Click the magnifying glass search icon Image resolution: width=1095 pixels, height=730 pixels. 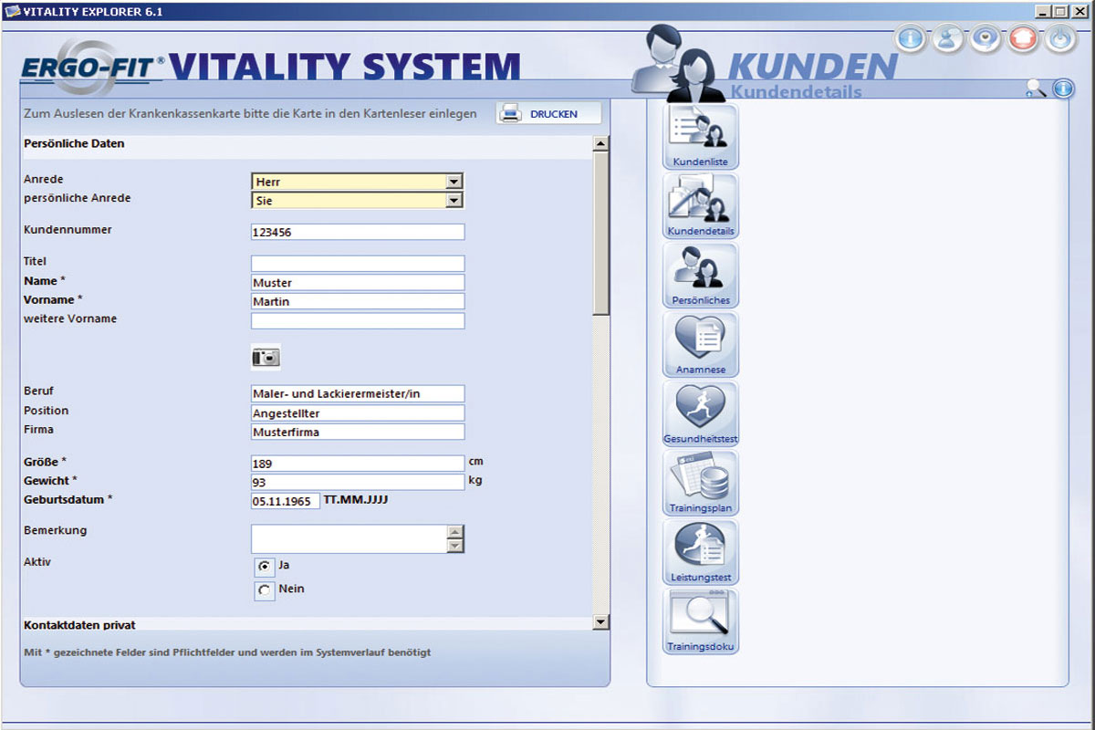coord(1036,89)
